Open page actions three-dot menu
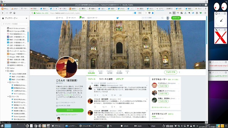Image resolution: width=228 pixels, height=128 pixels. (146, 13)
